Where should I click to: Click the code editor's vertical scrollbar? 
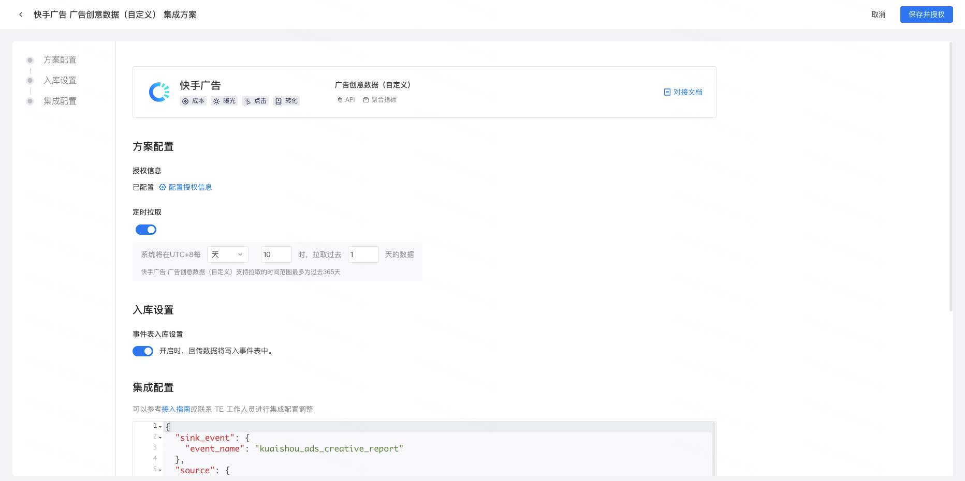click(x=714, y=448)
